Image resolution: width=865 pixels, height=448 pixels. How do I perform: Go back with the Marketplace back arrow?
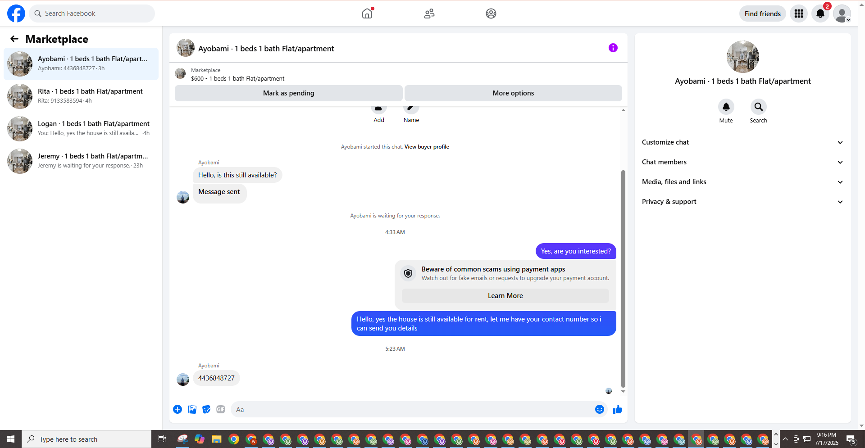click(x=14, y=39)
